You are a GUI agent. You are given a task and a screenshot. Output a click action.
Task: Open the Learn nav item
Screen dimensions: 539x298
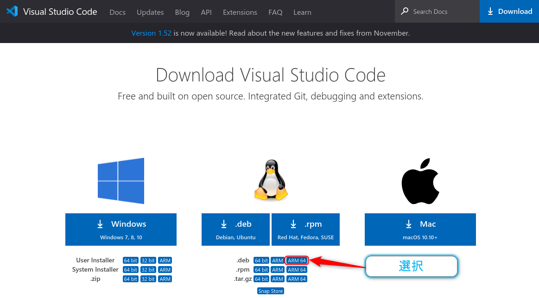pos(303,12)
